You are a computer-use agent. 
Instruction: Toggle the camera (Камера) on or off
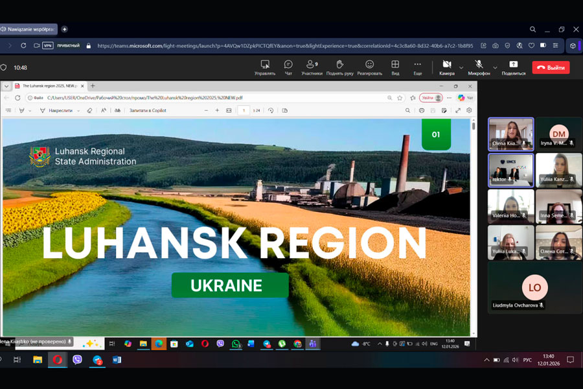[446, 67]
